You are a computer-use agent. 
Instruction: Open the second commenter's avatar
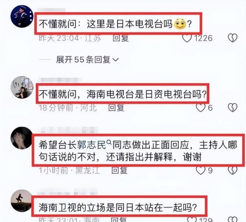[22, 87]
